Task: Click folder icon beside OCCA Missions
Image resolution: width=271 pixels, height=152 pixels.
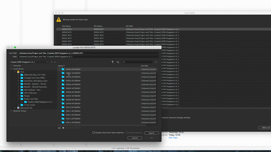Action: (22, 93)
